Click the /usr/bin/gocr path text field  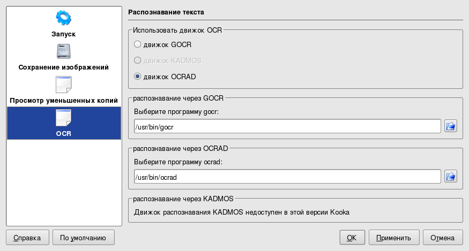pos(287,126)
